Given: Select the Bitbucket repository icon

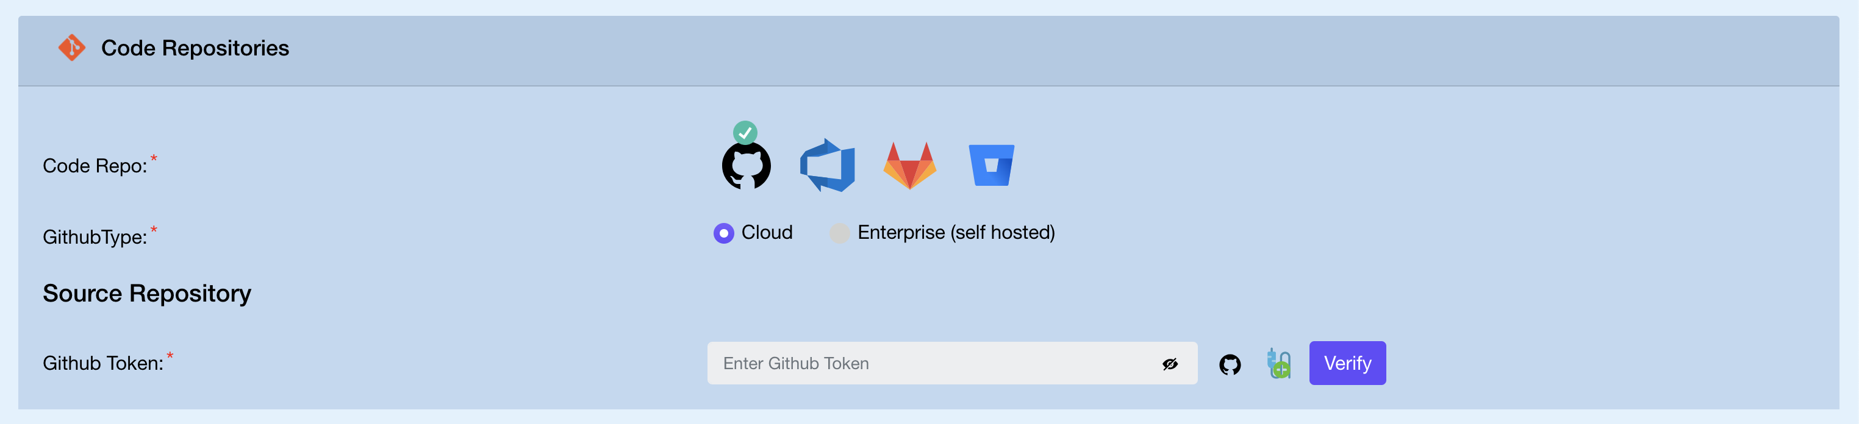Looking at the screenshot, I should 992,166.
